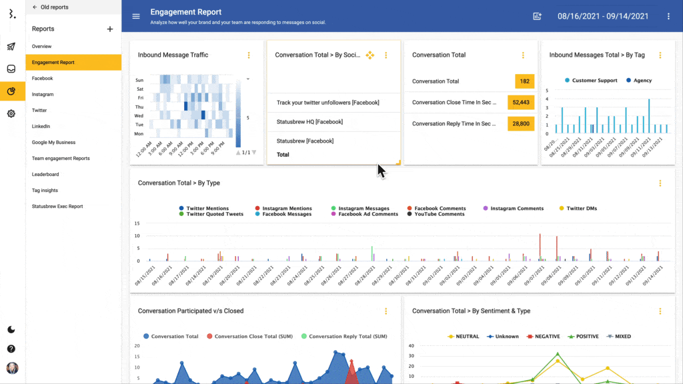The image size is (683, 384).
Task: Open Conversation Total > By Type options menu
Action: click(660, 183)
